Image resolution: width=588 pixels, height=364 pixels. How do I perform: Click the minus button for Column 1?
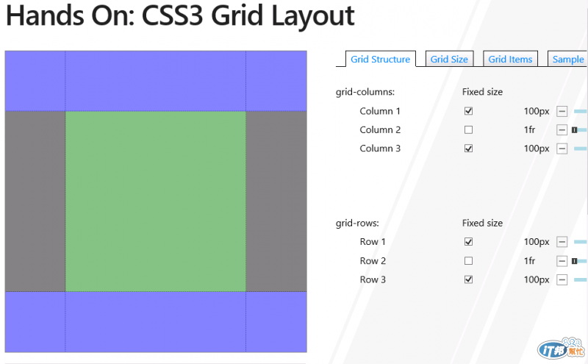(x=562, y=111)
